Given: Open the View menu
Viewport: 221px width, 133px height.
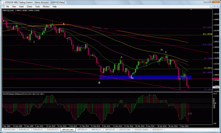Looking at the screenshot, I should (14, 6).
